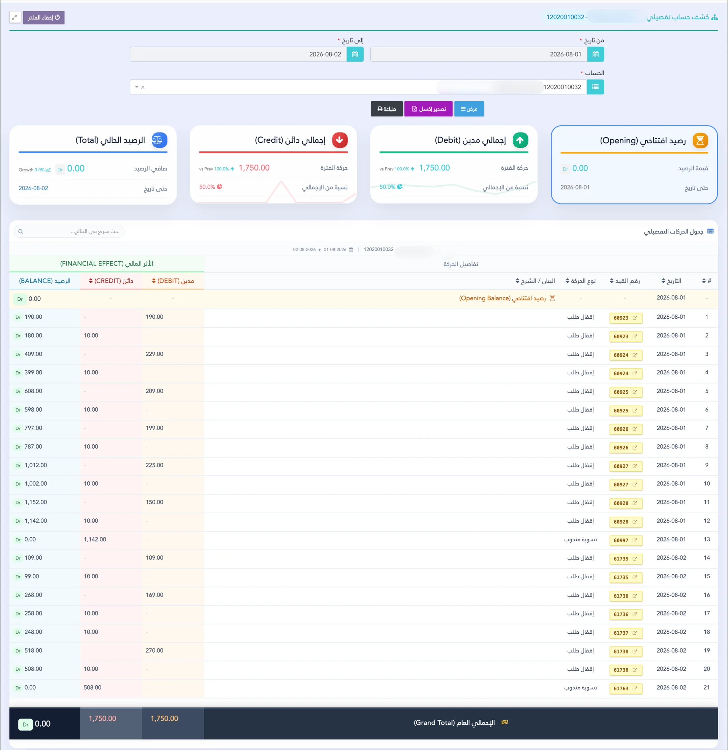The width and height of the screenshot is (728, 750).
Task: Sort by the دائن (CREDIT) column
Action: point(111,281)
